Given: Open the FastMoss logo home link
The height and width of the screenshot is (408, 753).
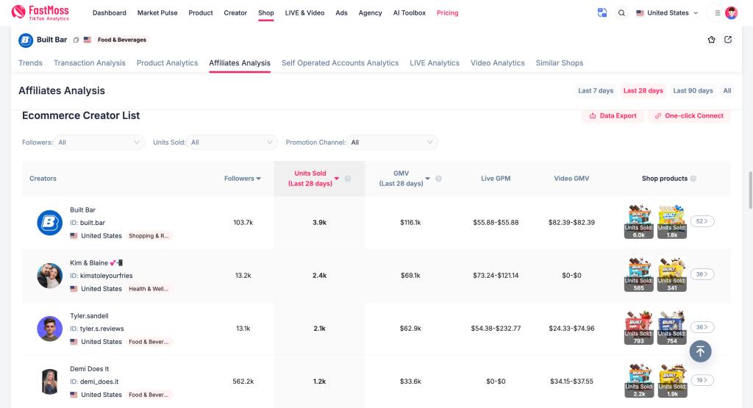Looking at the screenshot, I should pyautogui.click(x=40, y=12).
